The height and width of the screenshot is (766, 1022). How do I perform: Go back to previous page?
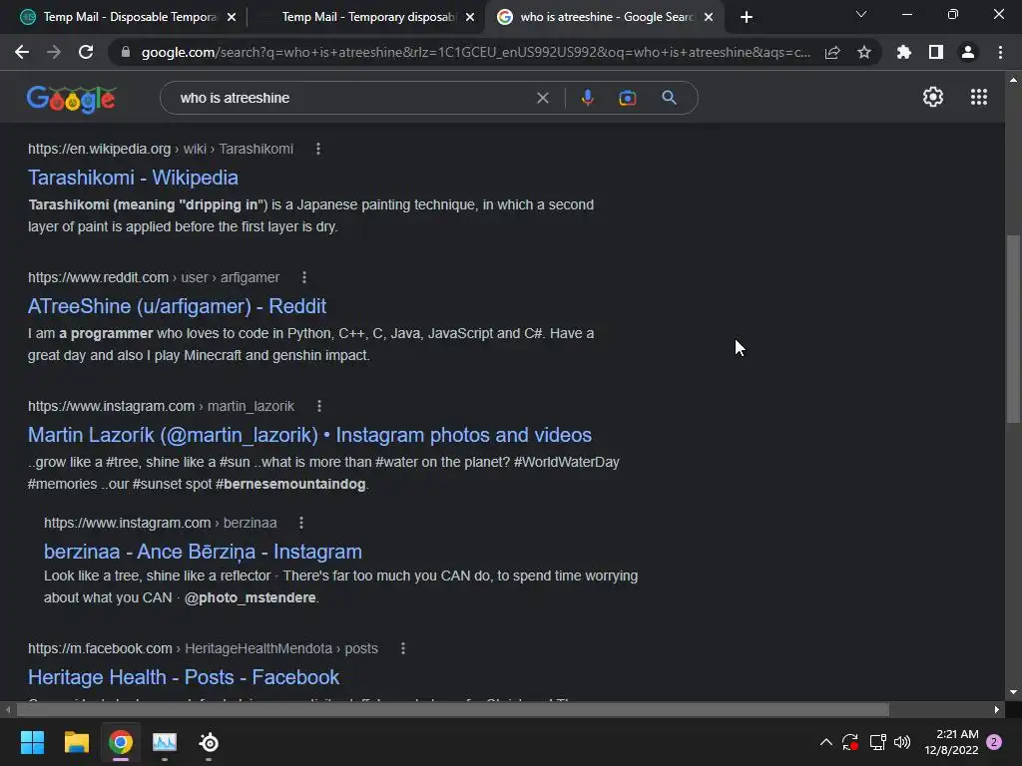[22, 52]
